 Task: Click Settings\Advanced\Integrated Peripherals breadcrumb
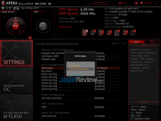pyautogui.click(x=57, y=44)
